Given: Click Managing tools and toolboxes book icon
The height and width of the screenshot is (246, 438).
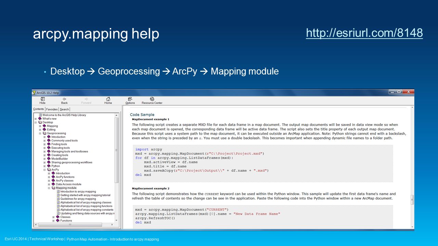Looking at the screenshot, I should coord(49,151).
